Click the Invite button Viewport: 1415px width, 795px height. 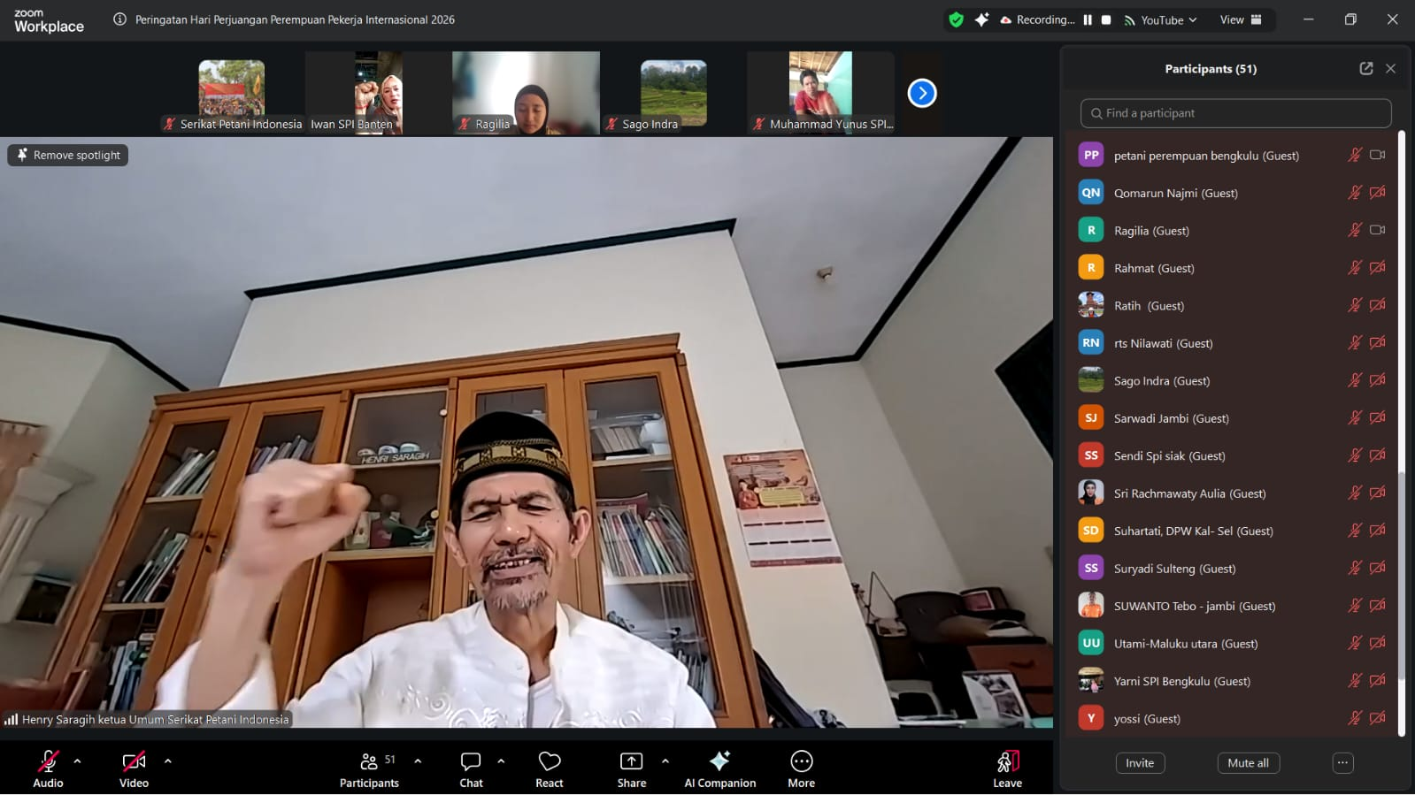[1140, 763]
